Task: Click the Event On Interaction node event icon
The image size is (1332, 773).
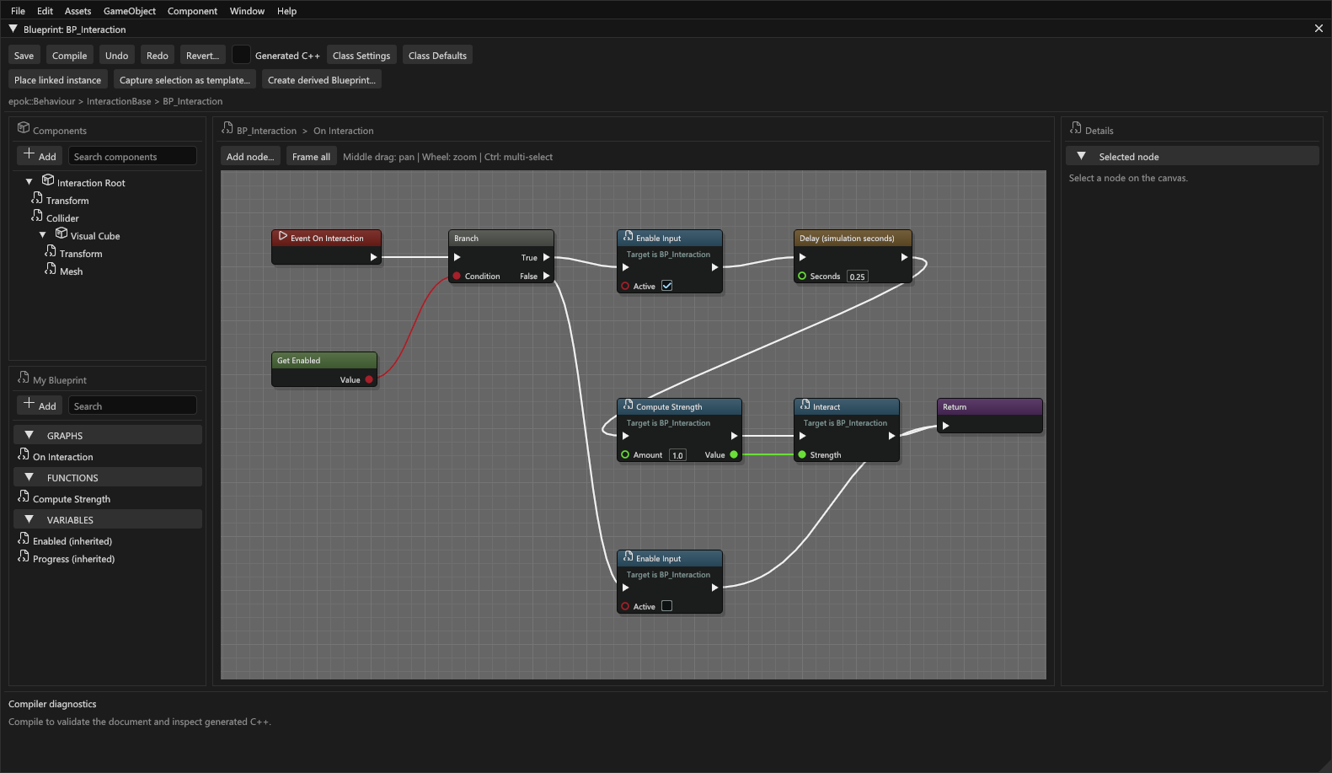Action: [x=283, y=237]
